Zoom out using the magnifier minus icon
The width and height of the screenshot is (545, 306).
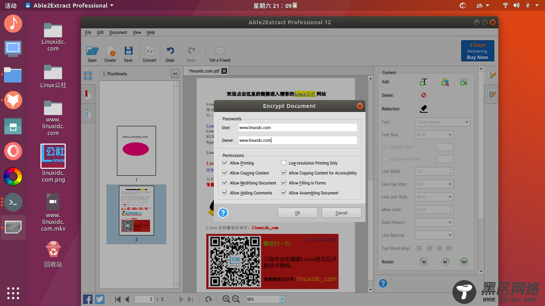(236, 299)
